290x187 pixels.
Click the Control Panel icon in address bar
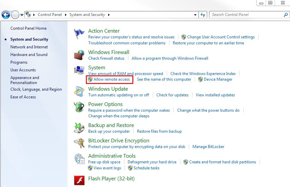click(28, 14)
